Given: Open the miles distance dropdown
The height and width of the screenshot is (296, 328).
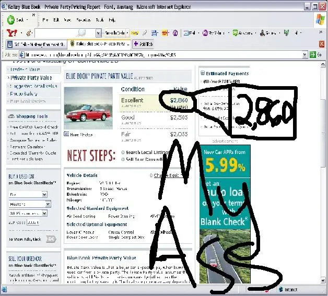Looking at the screenshot, I should (44, 213).
